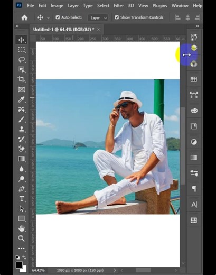
Task: Go to the Home screen
Action: coord(24,17)
